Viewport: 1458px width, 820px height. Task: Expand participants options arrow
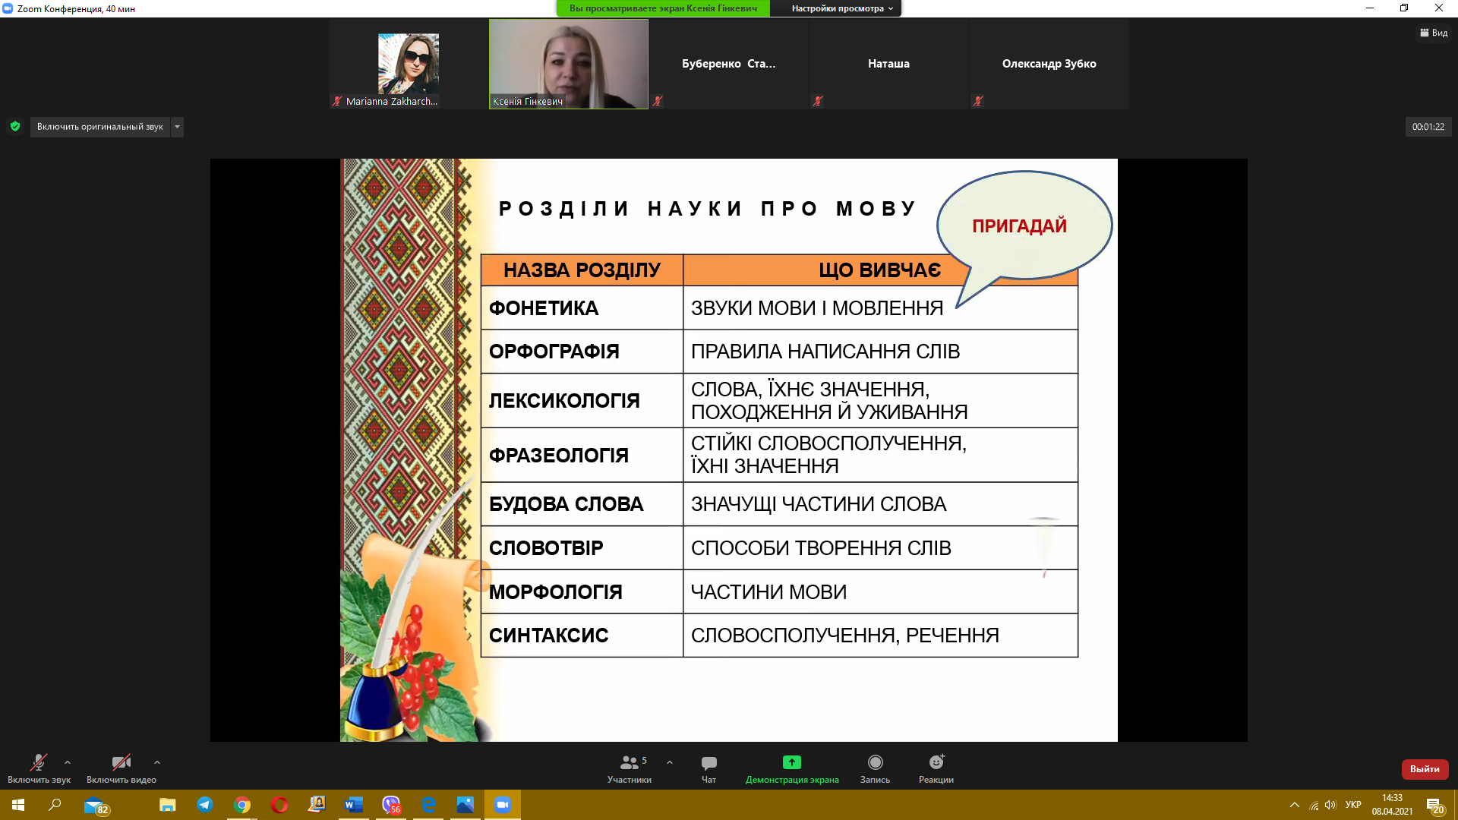(670, 762)
